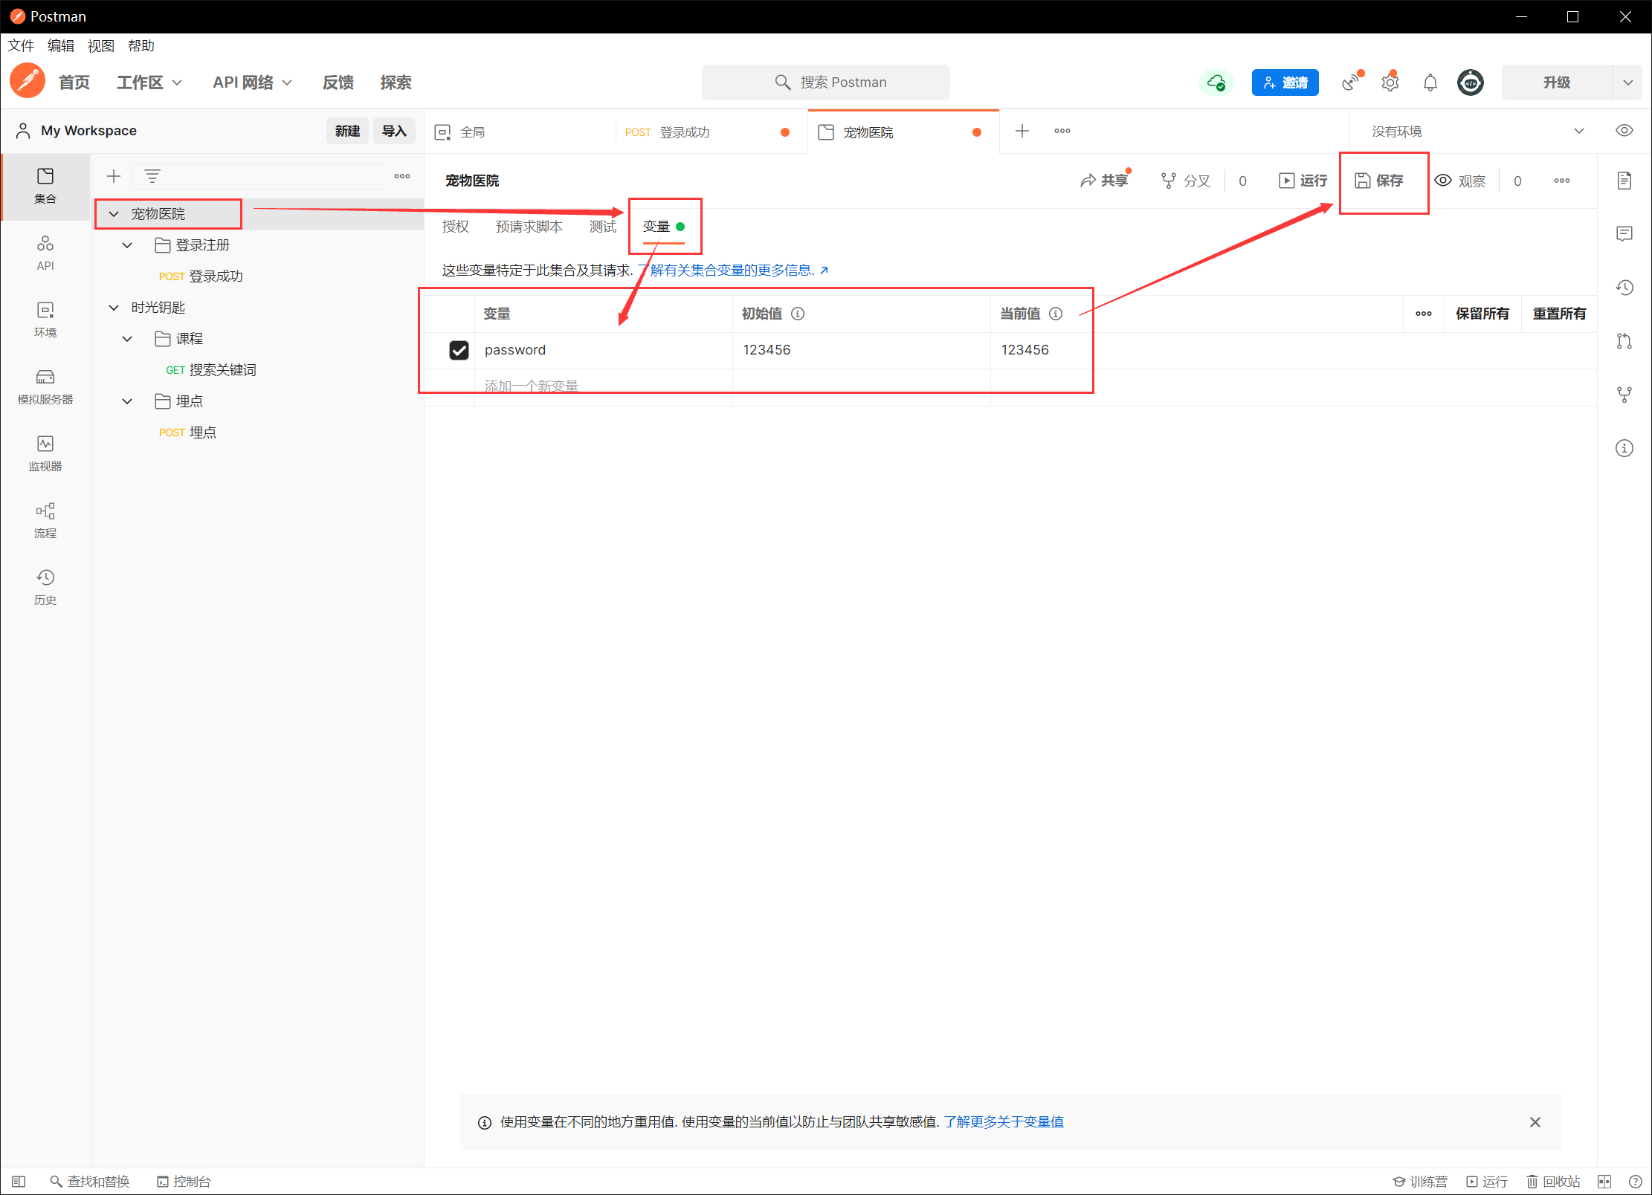Click the notifications bell icon
This screenshot has height=1195, width=1652.
pos(1430,82)
